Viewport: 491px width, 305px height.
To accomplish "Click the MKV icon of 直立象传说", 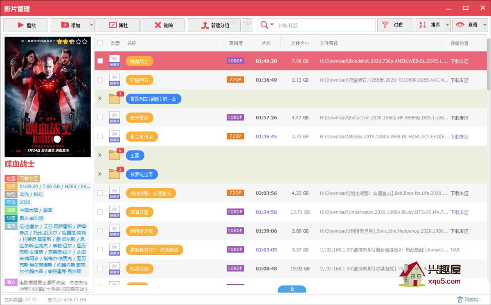I will [115, 137].
